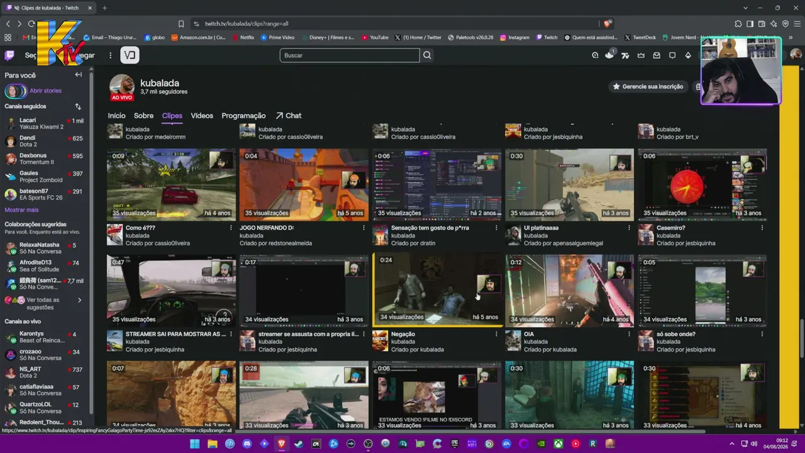Open 'Abrir stories' link
This screenshot has height=453, width=805.
(x=45, y=91)
